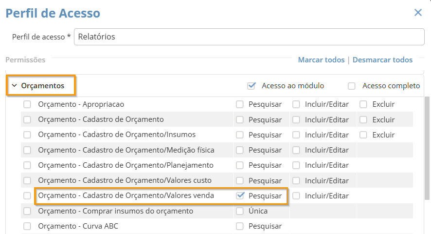
Task: Enable Pesquisar for Orçamento - Apropriacao
Action: (x=240, y=104)
